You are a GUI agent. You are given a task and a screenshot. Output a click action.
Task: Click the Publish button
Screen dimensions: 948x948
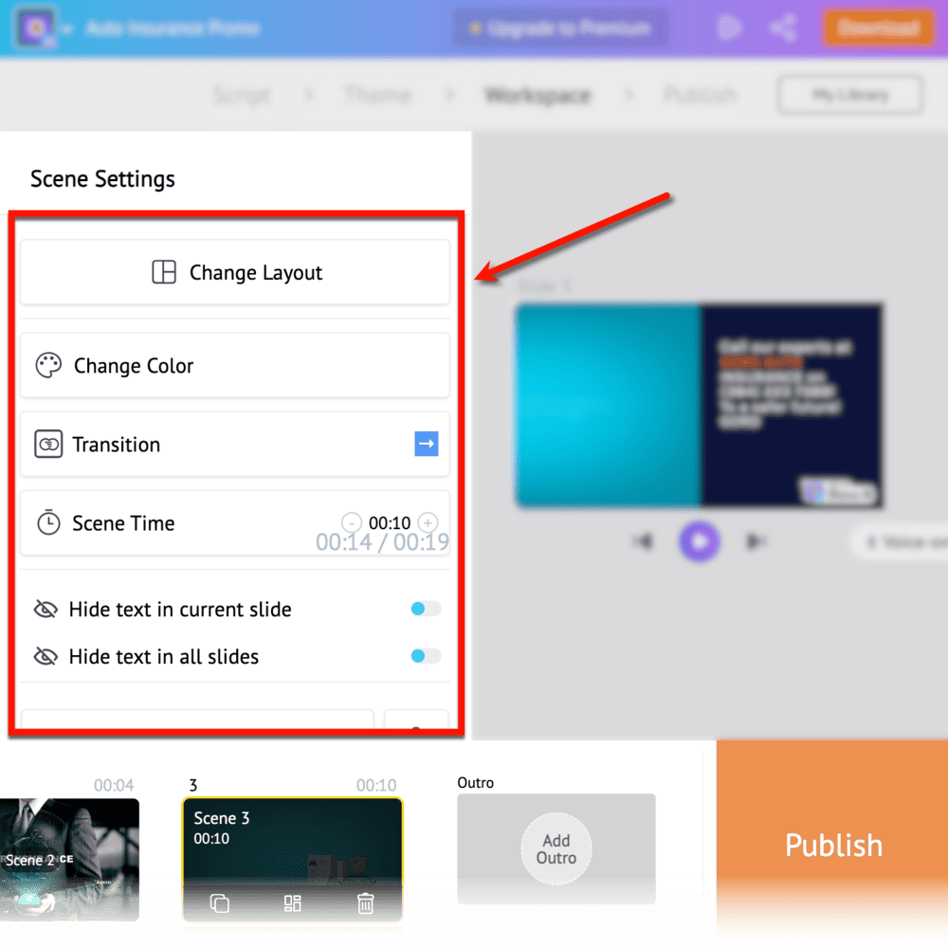(832, 844)
